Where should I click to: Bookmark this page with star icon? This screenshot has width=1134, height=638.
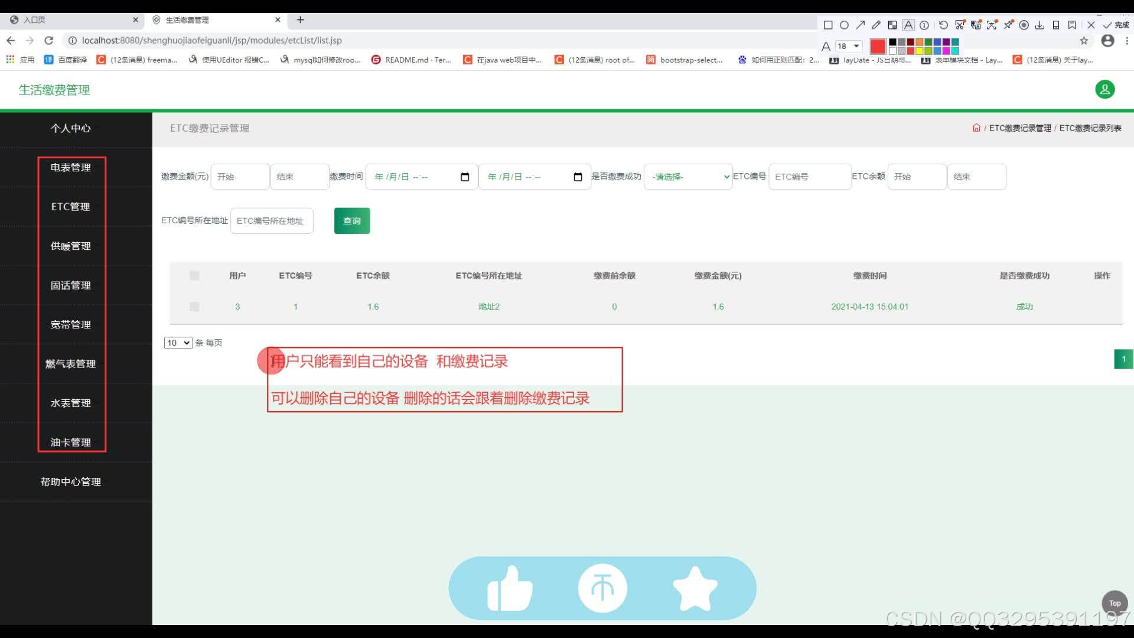point(1084,41)
